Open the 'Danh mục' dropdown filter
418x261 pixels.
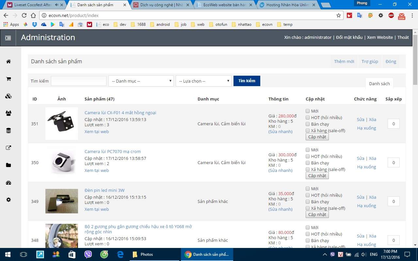141,81
